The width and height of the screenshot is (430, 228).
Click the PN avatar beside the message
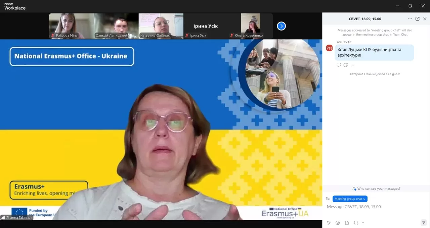(329, 48)
